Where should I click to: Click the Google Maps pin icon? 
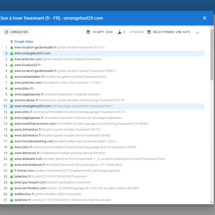pyautogui.click(x=12, y=42)
